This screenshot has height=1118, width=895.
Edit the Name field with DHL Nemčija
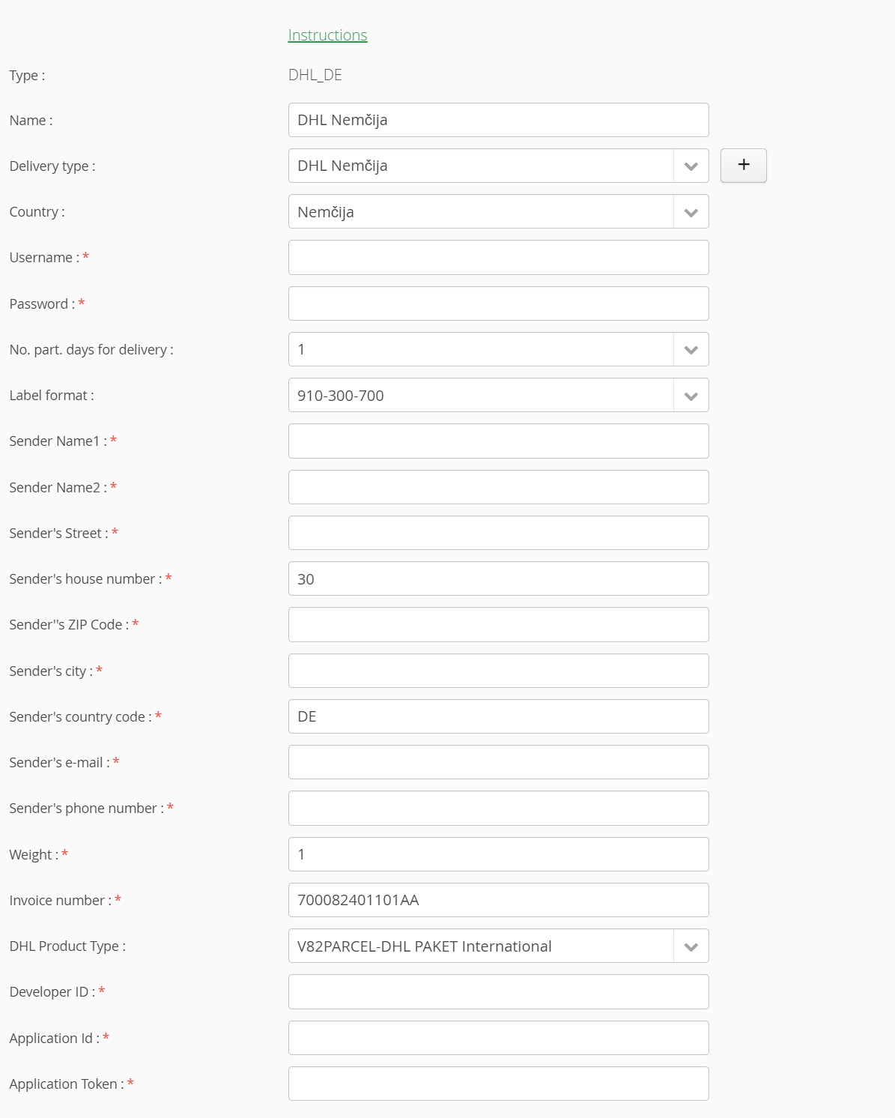click(x=498, y=120)
